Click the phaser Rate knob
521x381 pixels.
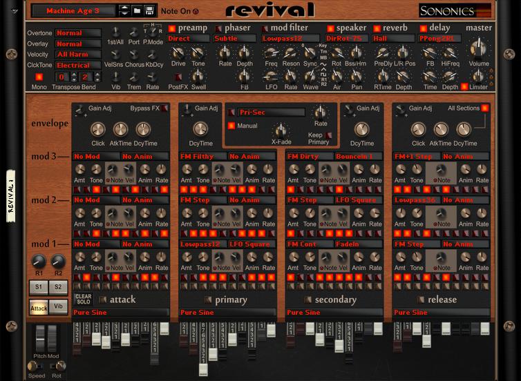[225, 52]
